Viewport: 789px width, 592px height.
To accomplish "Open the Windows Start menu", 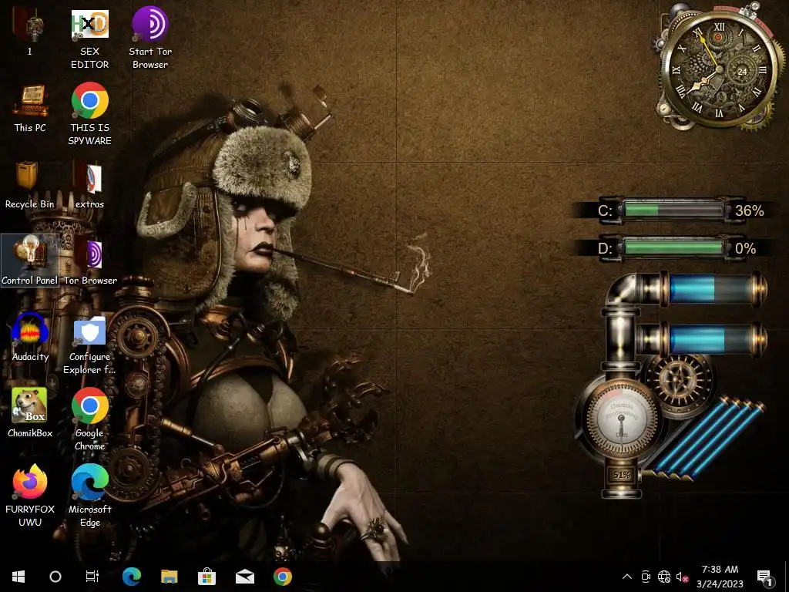I will 18,577.
